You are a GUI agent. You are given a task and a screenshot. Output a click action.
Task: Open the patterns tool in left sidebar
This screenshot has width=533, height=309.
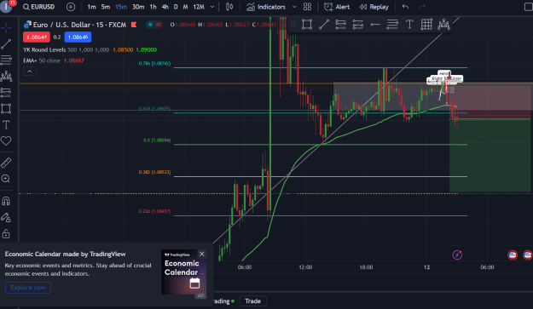6,77
